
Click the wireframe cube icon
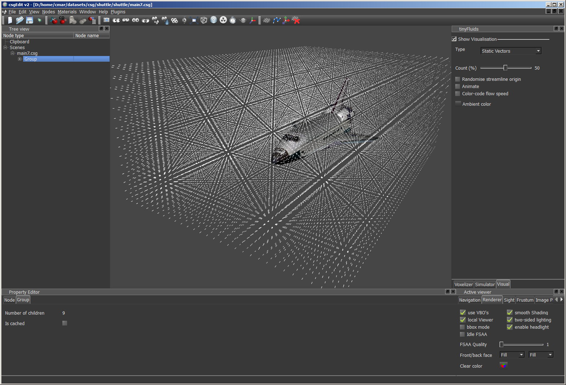204,20
